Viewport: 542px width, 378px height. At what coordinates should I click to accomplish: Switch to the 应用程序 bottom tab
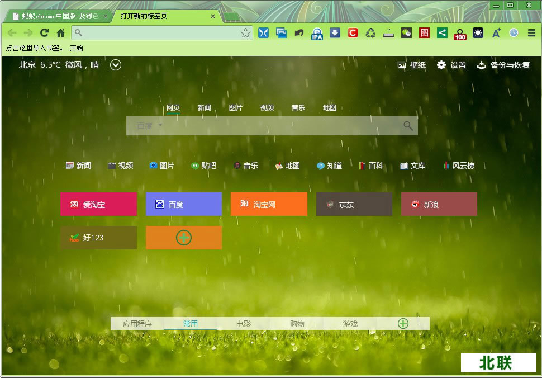(137, 324)
